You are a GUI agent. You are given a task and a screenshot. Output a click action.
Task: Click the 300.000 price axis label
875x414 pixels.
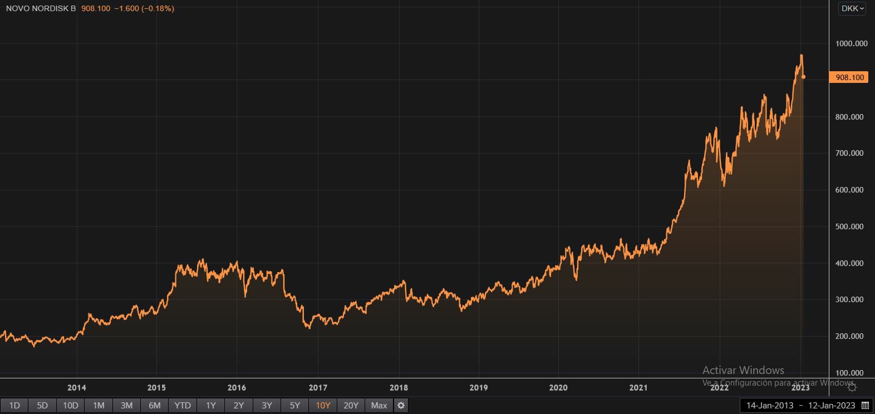click(850, 299)
